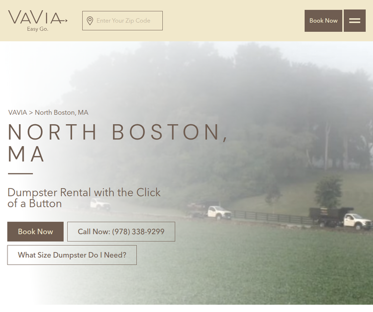The image size is (373, 312).
Task: Call Now: (978) 338-9299 button
Action: coord(121,232)
